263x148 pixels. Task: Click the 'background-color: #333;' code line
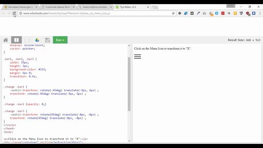tap(28, 69)
